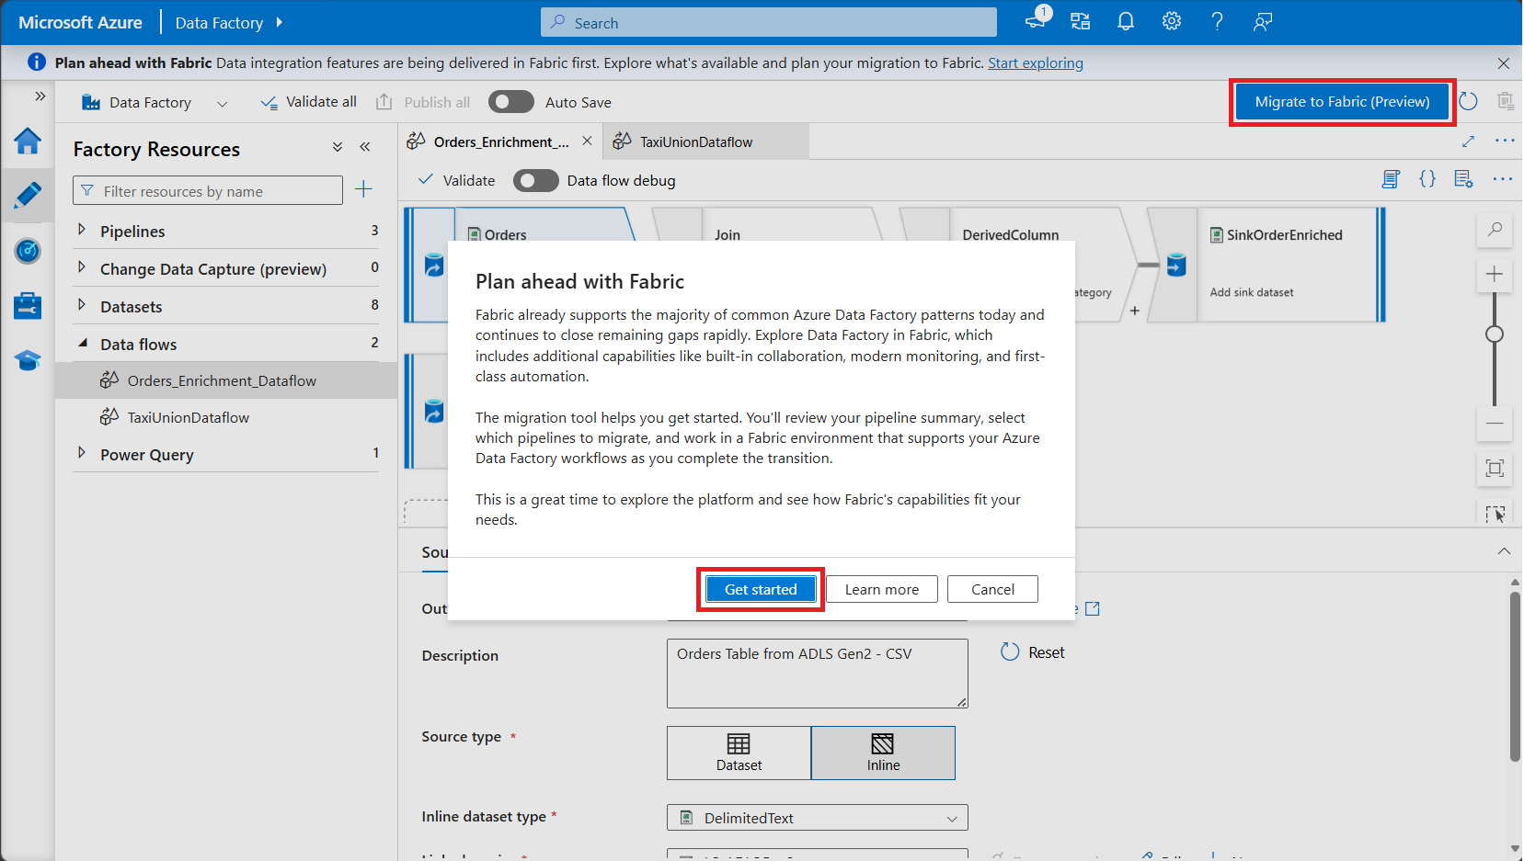Collapse the source settings panel chevron

[x=1504, y=551]
